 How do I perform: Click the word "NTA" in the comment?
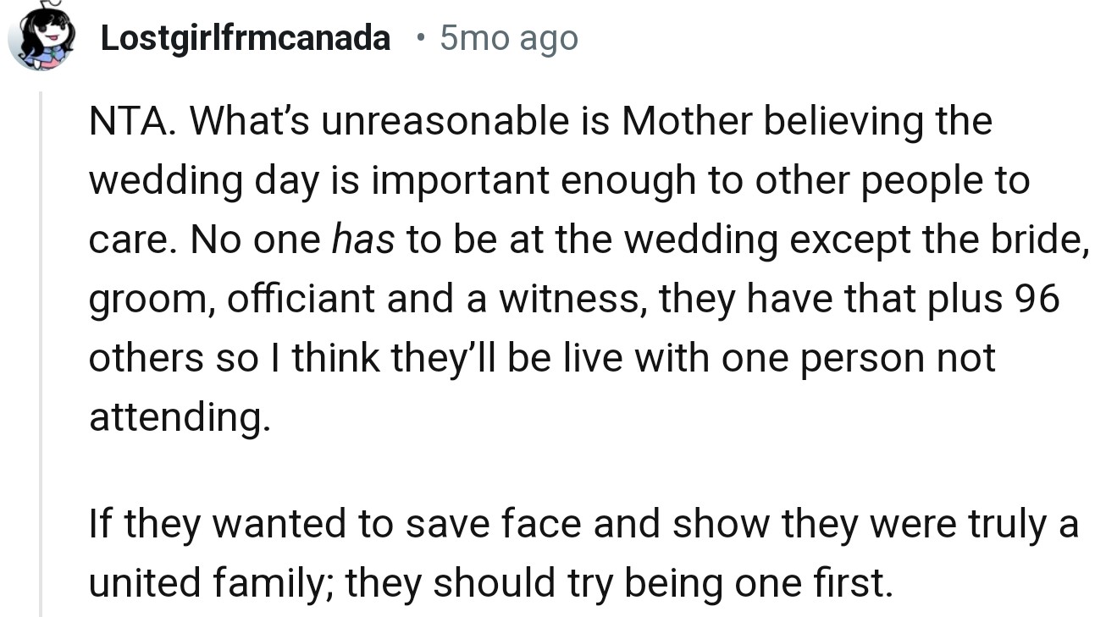click(x=130, y=122)
